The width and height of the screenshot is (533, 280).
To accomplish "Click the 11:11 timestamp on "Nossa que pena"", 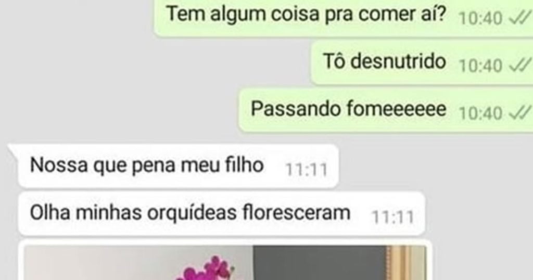I will pyautogui.click(x=307, y=170).
